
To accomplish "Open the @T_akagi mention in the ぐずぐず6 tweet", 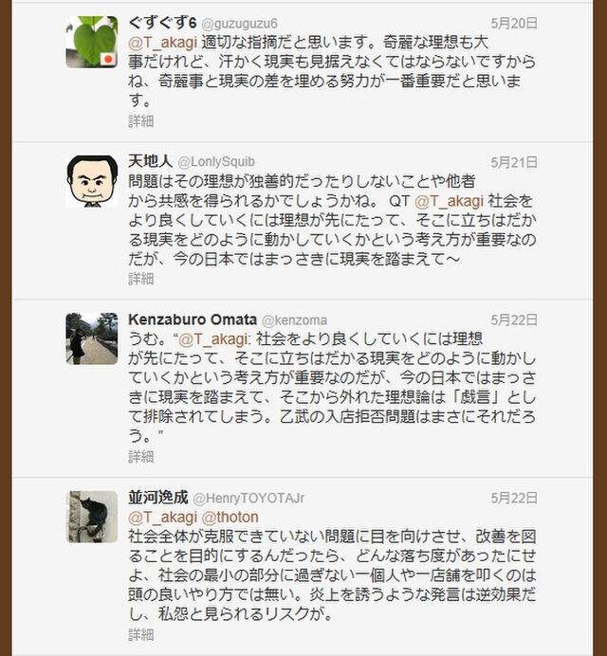I will click(x=162, y=43).
